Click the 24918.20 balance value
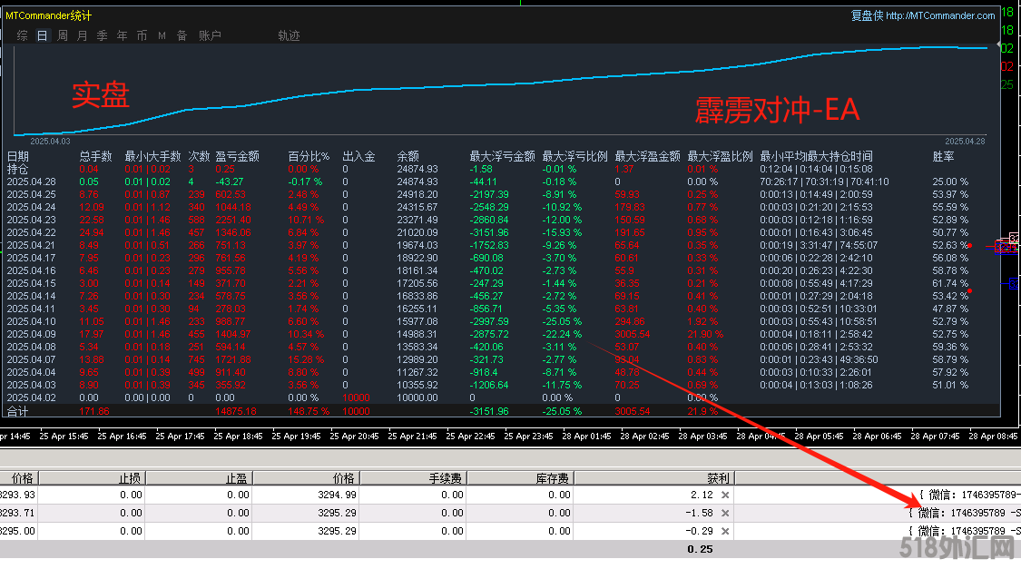The height and width of the screenshot is (569, 1021). tap(417, 194)
